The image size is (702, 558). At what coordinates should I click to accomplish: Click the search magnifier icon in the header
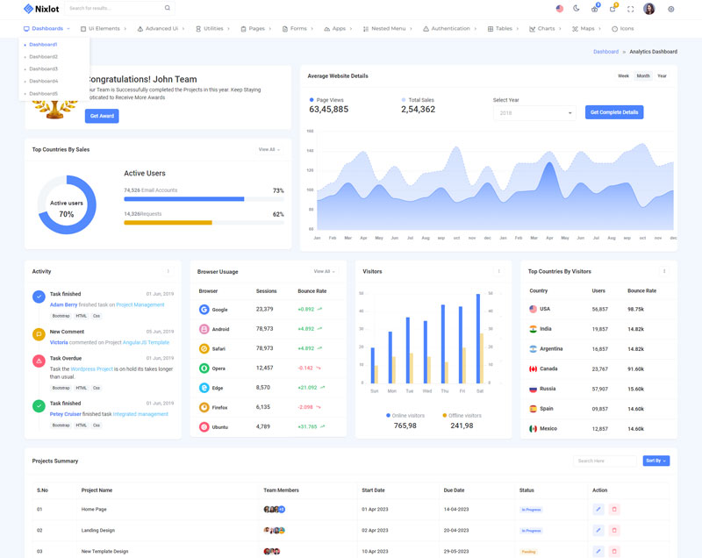(x=168, y=8)
